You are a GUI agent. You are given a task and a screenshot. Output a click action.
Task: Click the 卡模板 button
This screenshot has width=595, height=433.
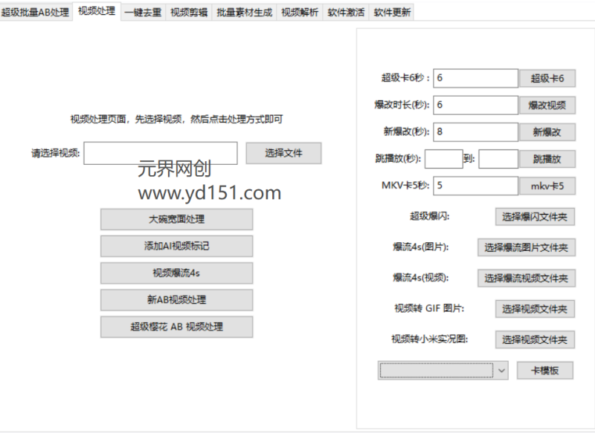tap(545, 370)
